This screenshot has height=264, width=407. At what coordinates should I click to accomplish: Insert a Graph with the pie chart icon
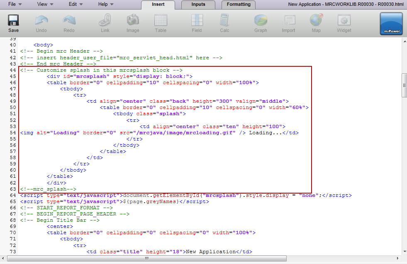[x=261, y=20]
